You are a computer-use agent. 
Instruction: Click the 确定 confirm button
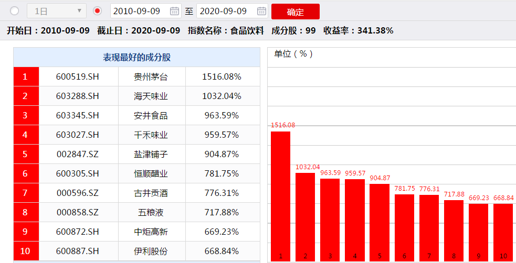point(295,12)
